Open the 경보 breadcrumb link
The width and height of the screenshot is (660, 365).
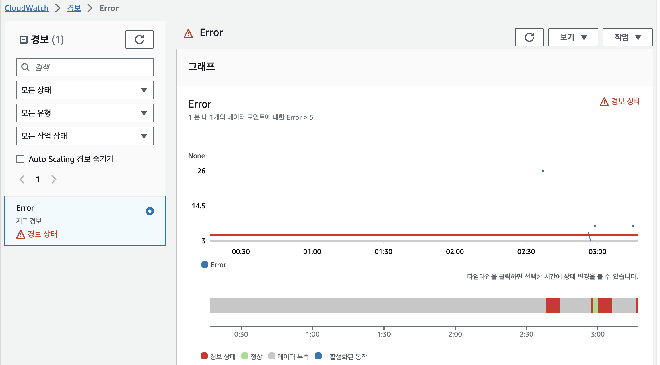[x=74, y=8]
